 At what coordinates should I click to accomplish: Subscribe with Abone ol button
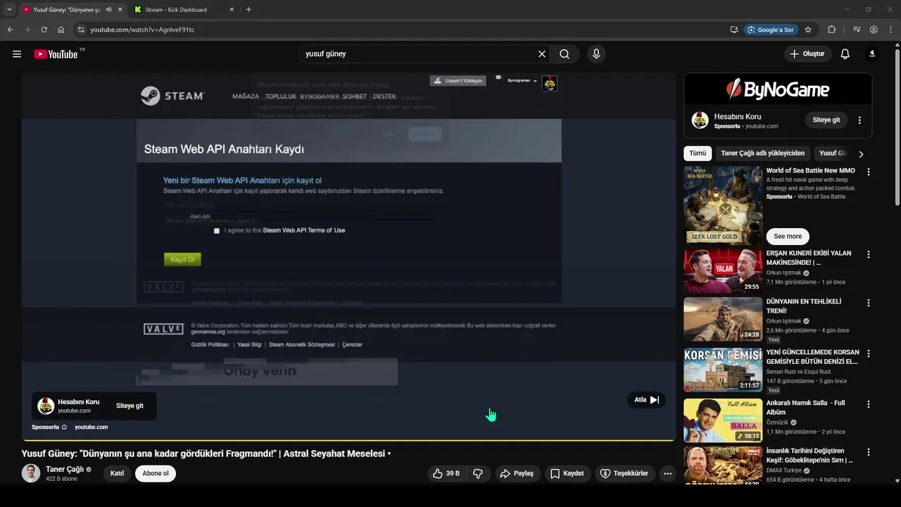click(156, 474)
